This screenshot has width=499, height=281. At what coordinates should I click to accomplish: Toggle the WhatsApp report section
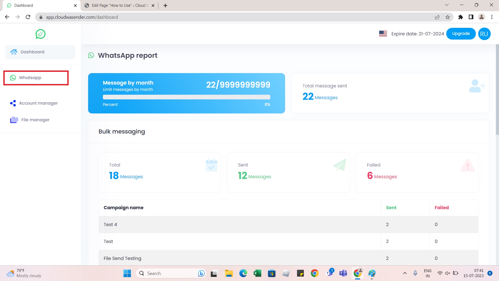point(127,56)
